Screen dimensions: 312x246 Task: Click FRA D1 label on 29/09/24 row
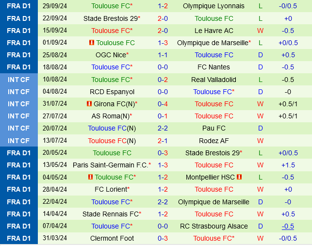click(x=19, y=6)
